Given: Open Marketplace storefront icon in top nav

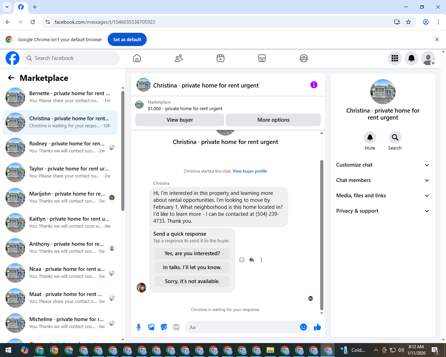Looking at the screenshot, I should coord(262,58).
